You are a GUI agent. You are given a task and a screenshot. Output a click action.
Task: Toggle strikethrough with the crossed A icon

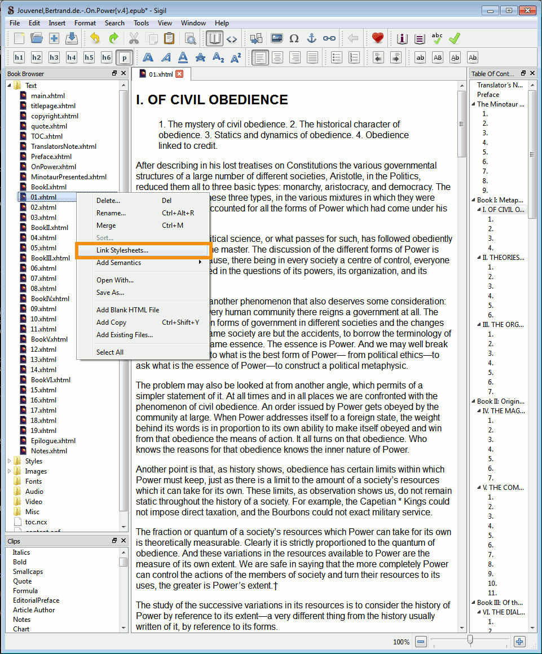click(200, 58)
